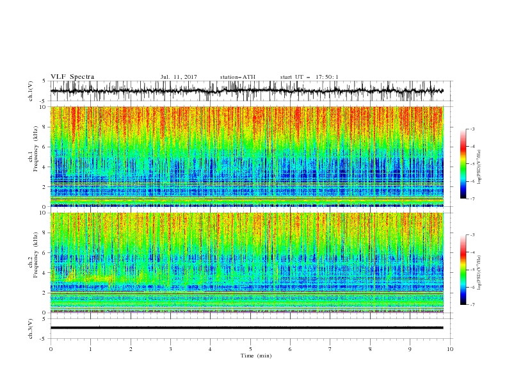Image resolution: width=507 pixels, height=392 pixels.
Task: Click the upper colorbar's log(PSD) label
Action: tap(479, 167)
